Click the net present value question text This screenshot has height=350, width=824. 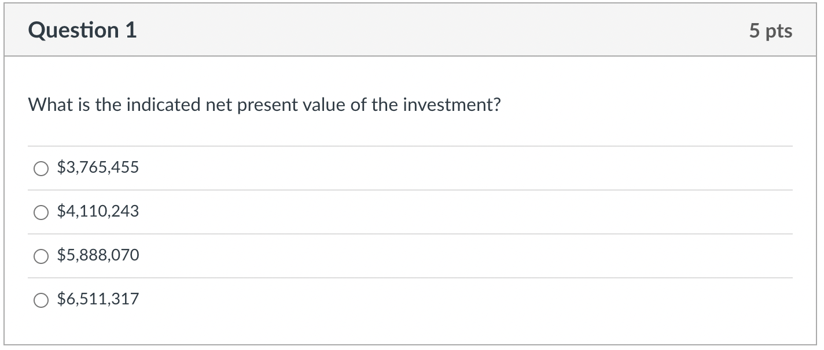click(x=265, y=105)
